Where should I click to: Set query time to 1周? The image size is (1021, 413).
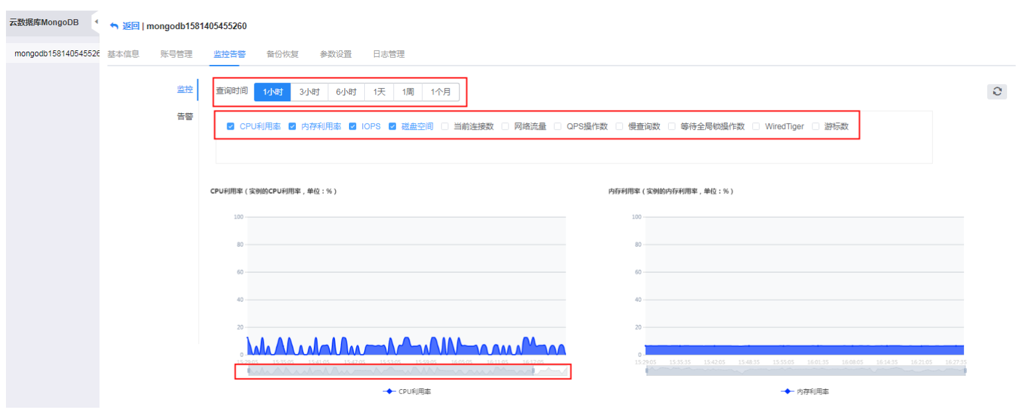[x=408, y=92]
